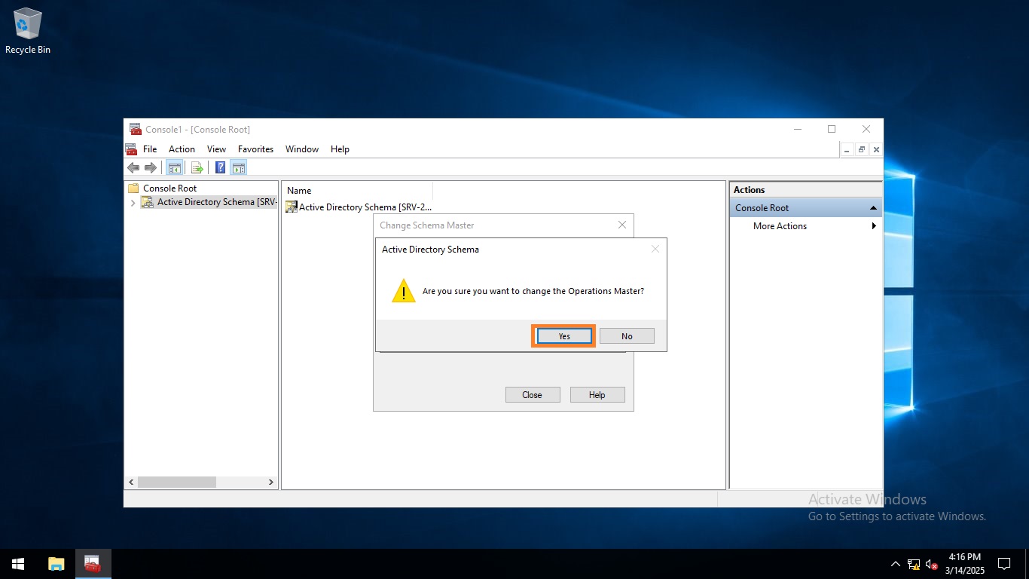Close the Active Directory Schema warning dialog
Image resolution: width=1029 pixels, height=579 pixels.
(655, 249)
